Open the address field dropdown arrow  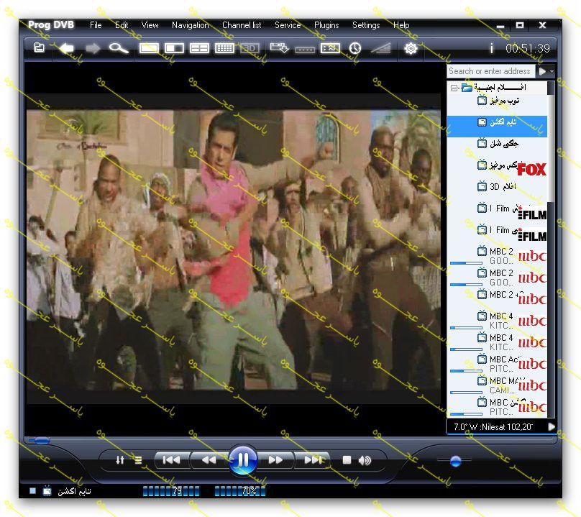pos(552,71)
